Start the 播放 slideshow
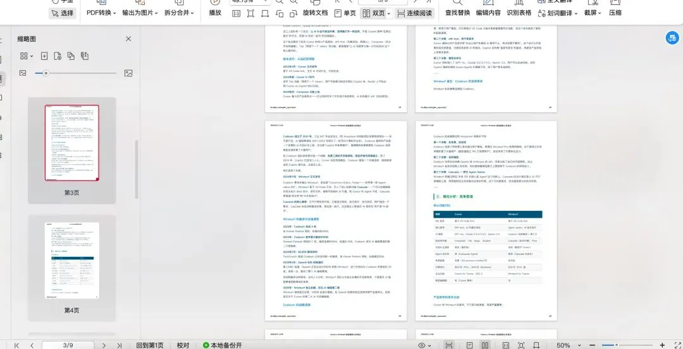The height and width of the screenshot is (349, 683). (215, 13)
